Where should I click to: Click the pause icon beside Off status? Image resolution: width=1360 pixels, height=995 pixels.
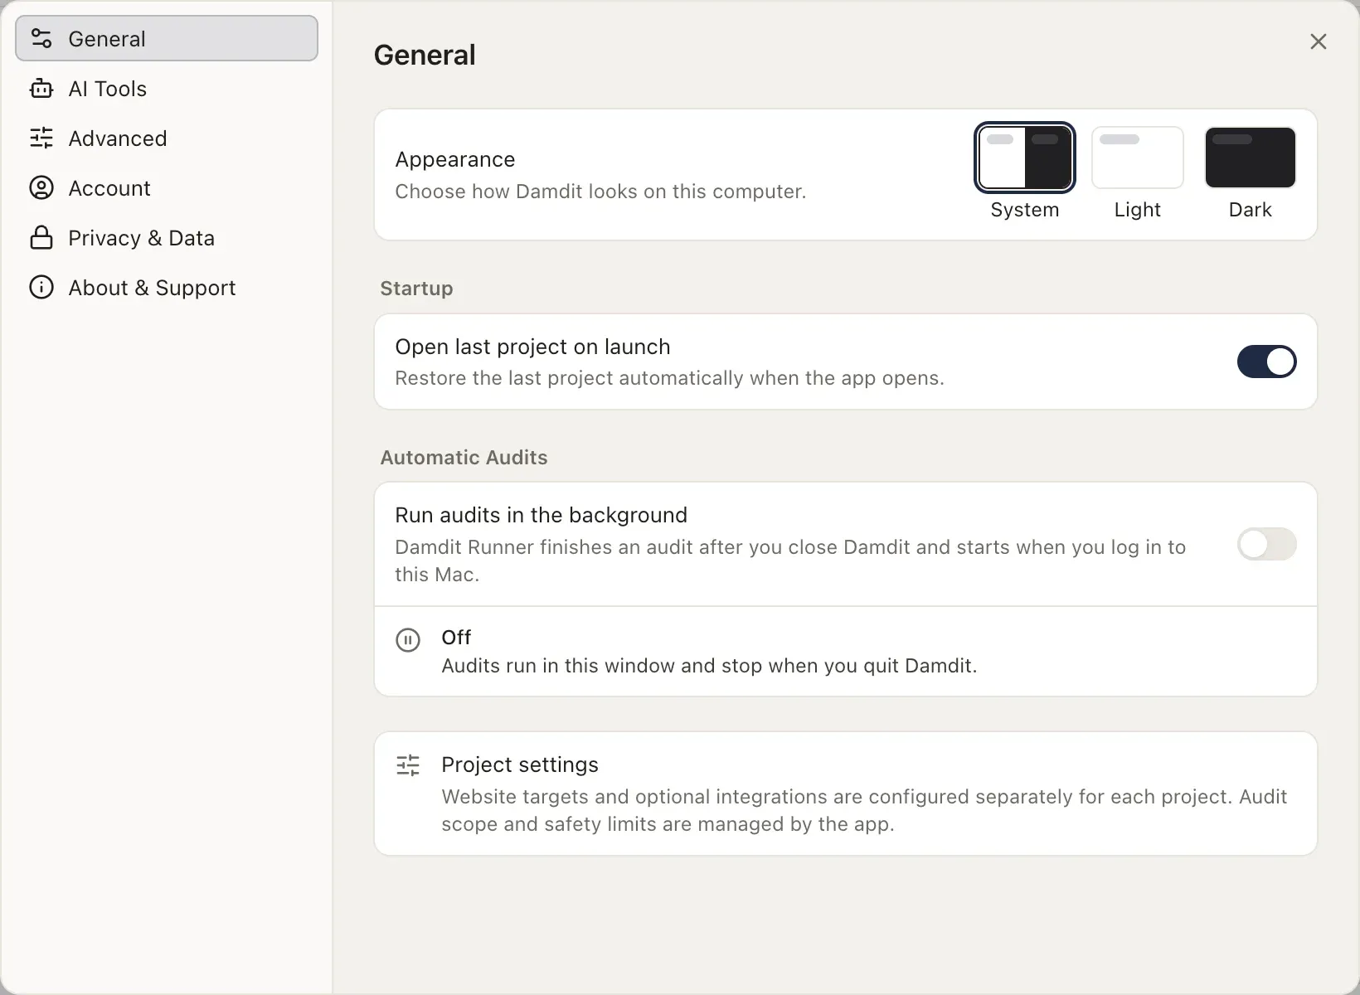coord(408,640)
